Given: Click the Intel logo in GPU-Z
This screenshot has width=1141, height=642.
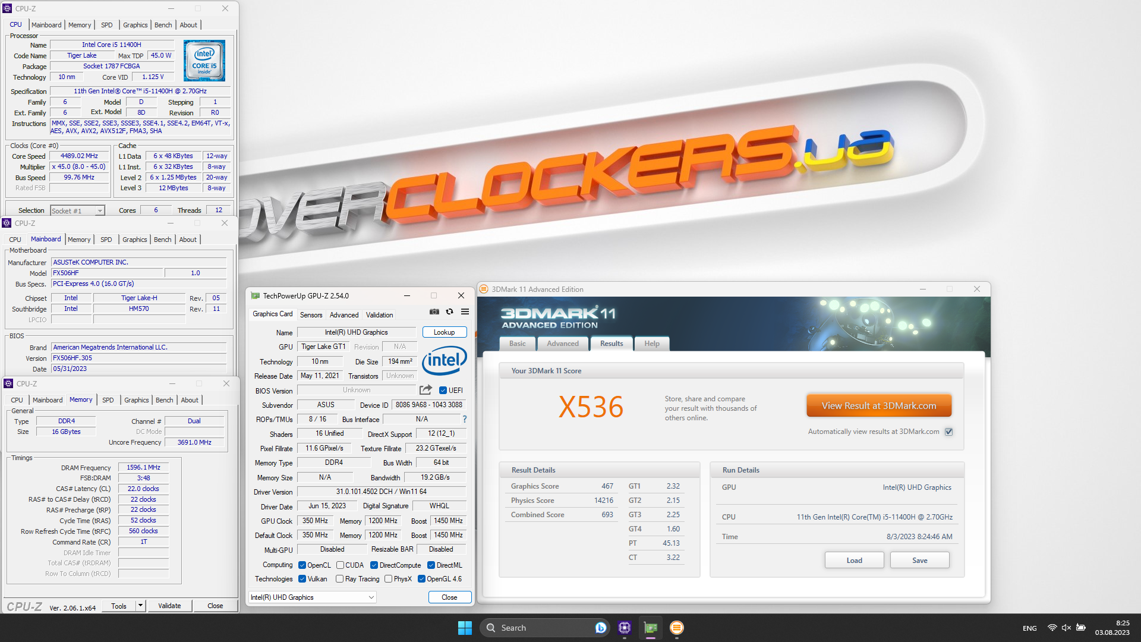Looking at the screenshot, I should click(x=445, y=360).
